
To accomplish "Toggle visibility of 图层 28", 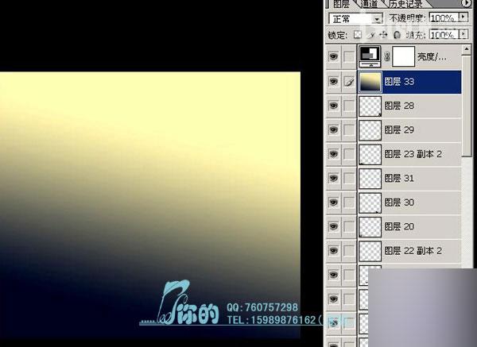I will [334, 106].
